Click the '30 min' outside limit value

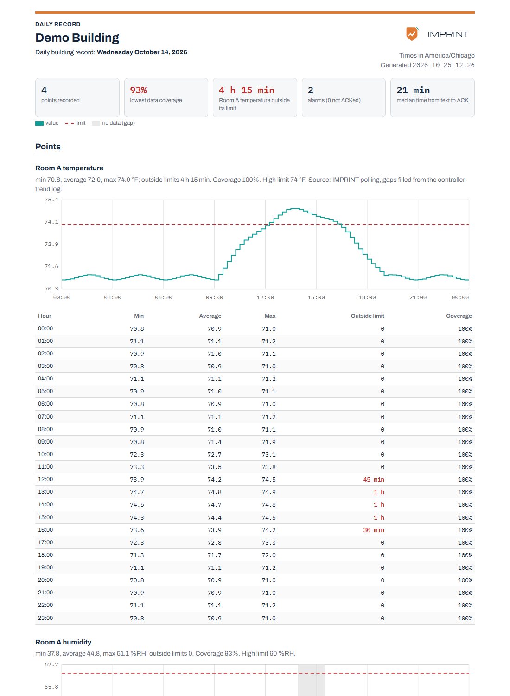(374, 530)
